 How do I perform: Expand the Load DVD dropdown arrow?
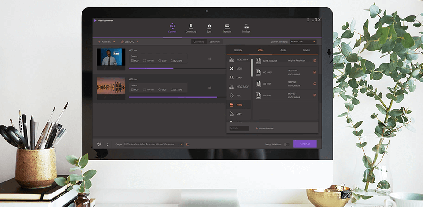click(x=137, y=42)
